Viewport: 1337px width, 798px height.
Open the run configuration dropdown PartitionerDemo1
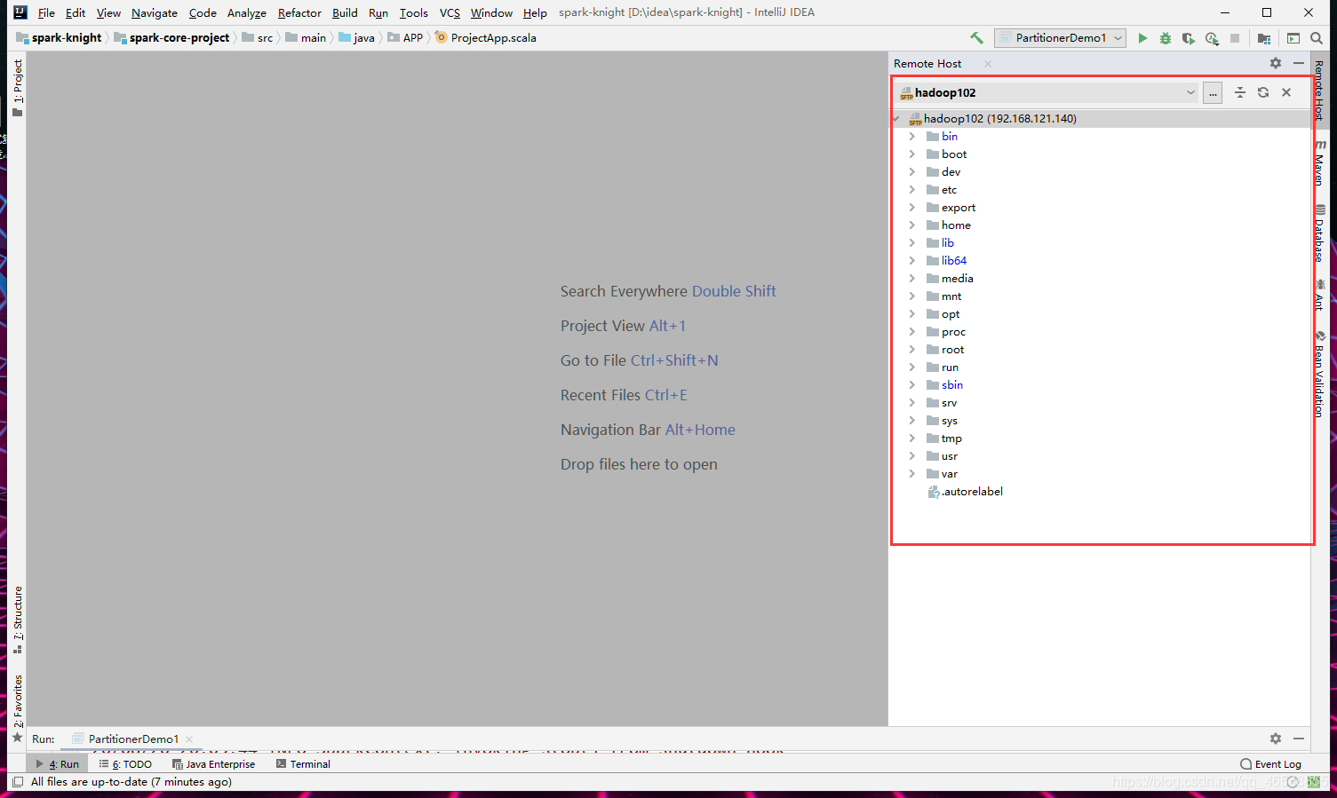pyautogui.click(x=1060, y=38)
